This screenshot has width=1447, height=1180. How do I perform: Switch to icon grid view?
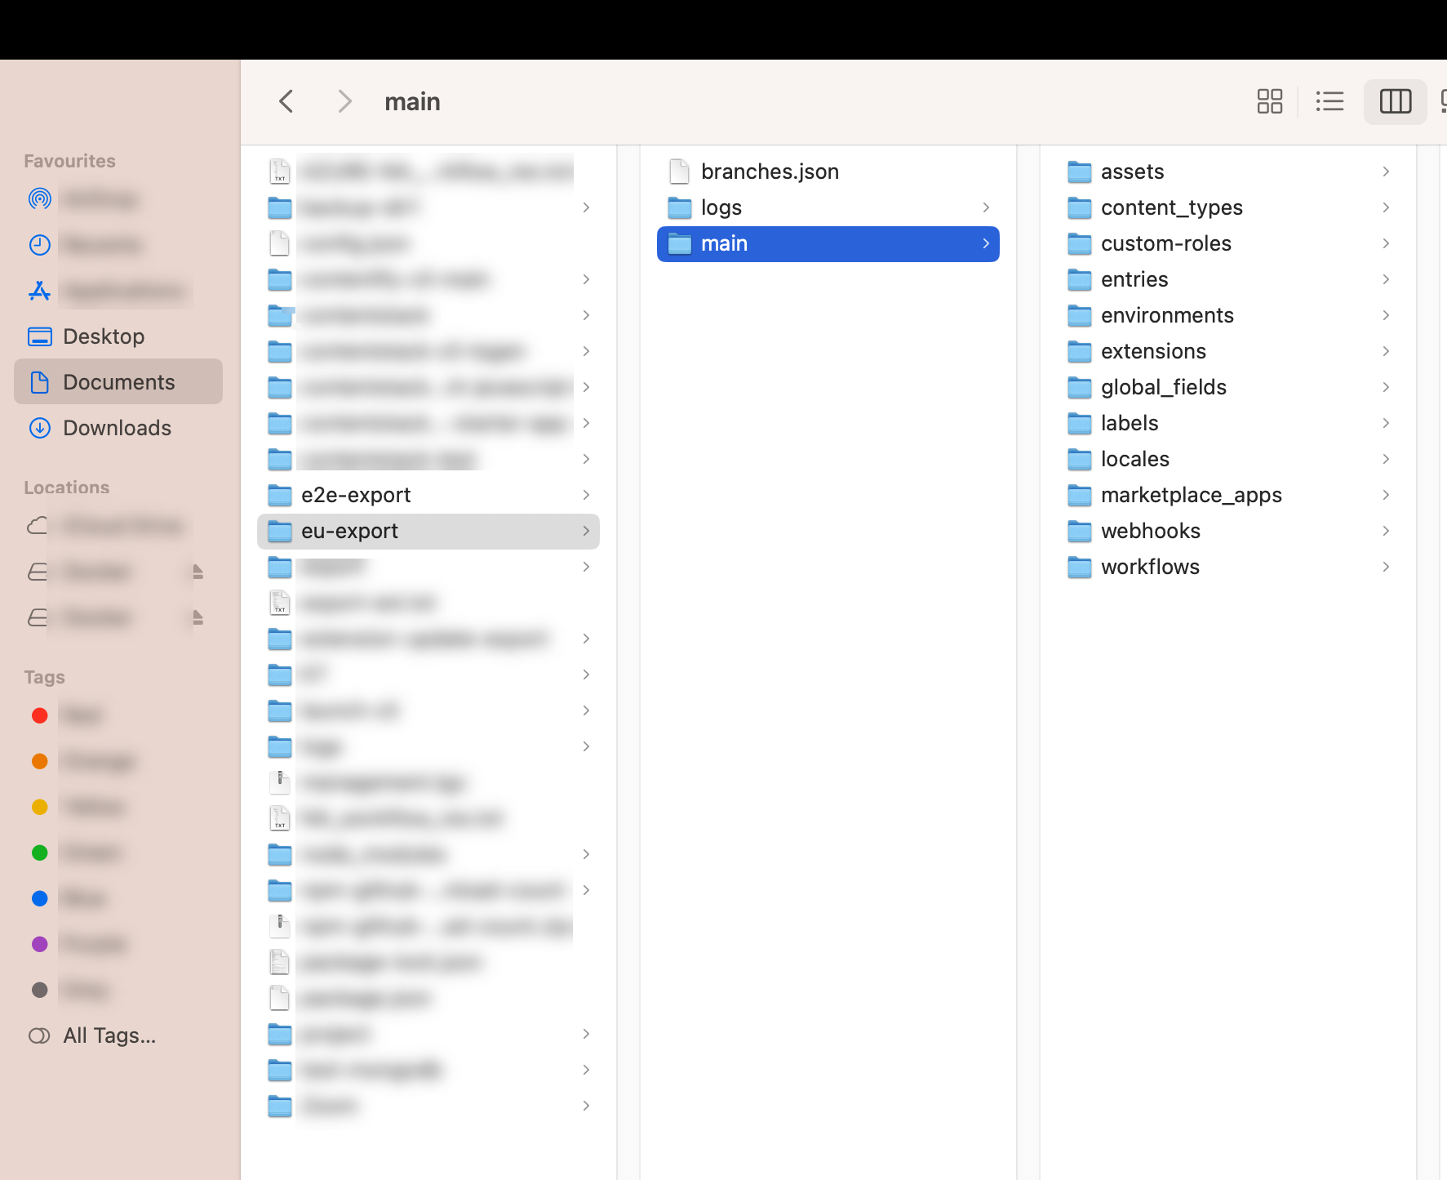(x=1269, y=101)
